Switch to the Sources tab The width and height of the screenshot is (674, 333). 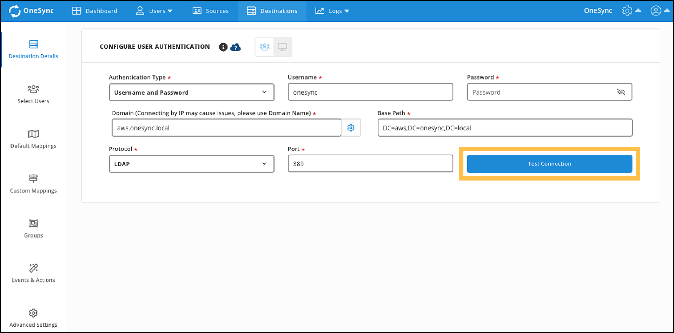tap(210, 11)
